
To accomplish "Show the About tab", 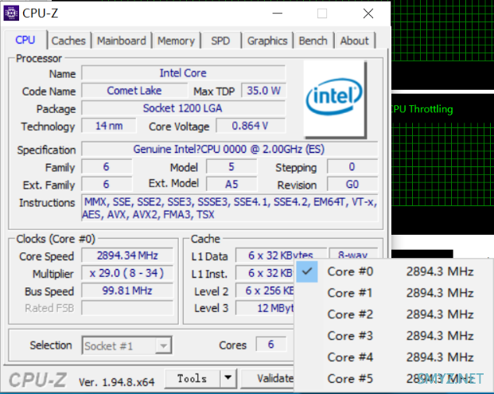I will [x=355, y=41].
